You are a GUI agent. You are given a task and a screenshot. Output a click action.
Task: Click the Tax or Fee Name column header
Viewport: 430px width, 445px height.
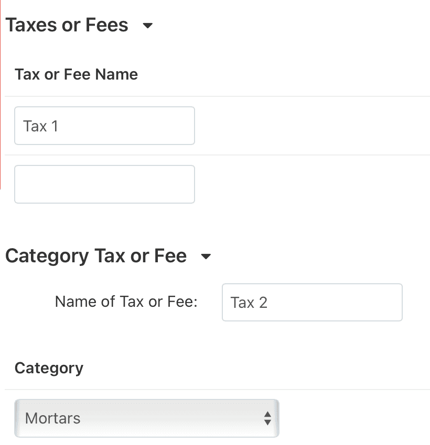(76, 74)
